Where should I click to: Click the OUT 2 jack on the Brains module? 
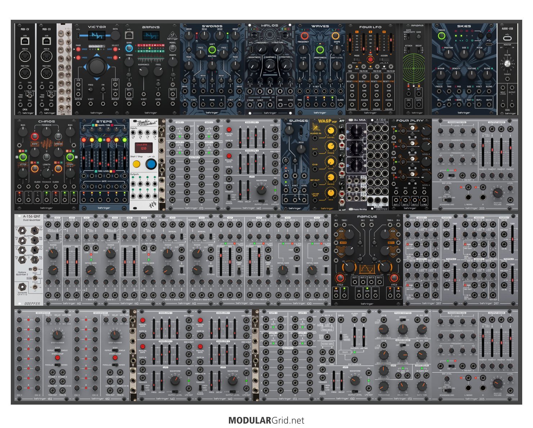click(173, 94)
